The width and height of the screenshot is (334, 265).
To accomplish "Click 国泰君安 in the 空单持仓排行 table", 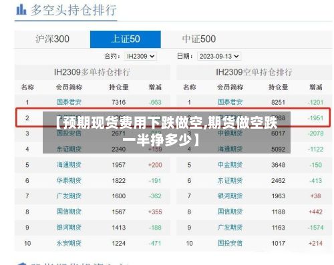I will coord(230,102).
